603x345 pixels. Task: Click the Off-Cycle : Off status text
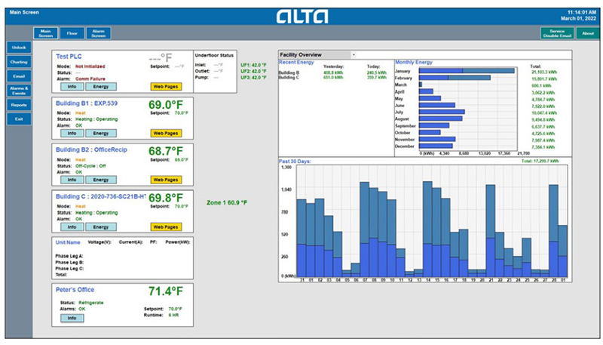click(x=90, y=166)
